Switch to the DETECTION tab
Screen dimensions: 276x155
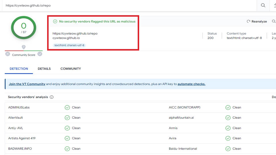[x=19, y=69]
